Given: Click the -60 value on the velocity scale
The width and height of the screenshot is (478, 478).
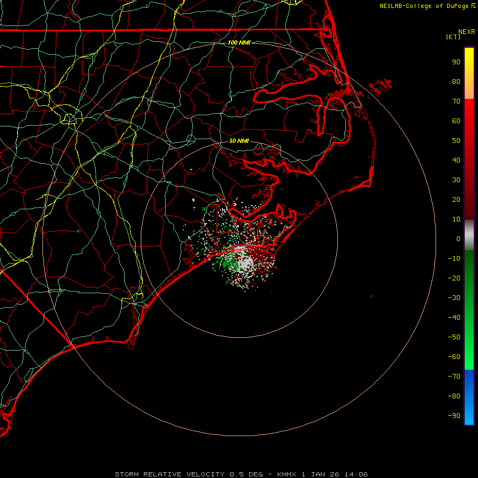Looking at the screenshot, I should click(454, 357).
